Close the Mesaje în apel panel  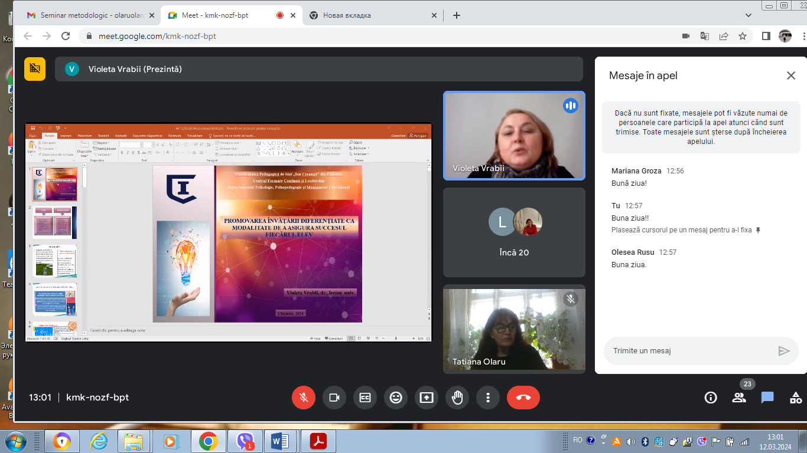(791, 75)
